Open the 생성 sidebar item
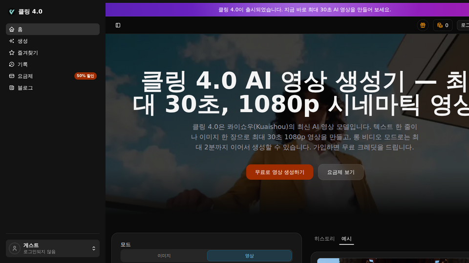The image size is (469, 263). click(53, 41)
